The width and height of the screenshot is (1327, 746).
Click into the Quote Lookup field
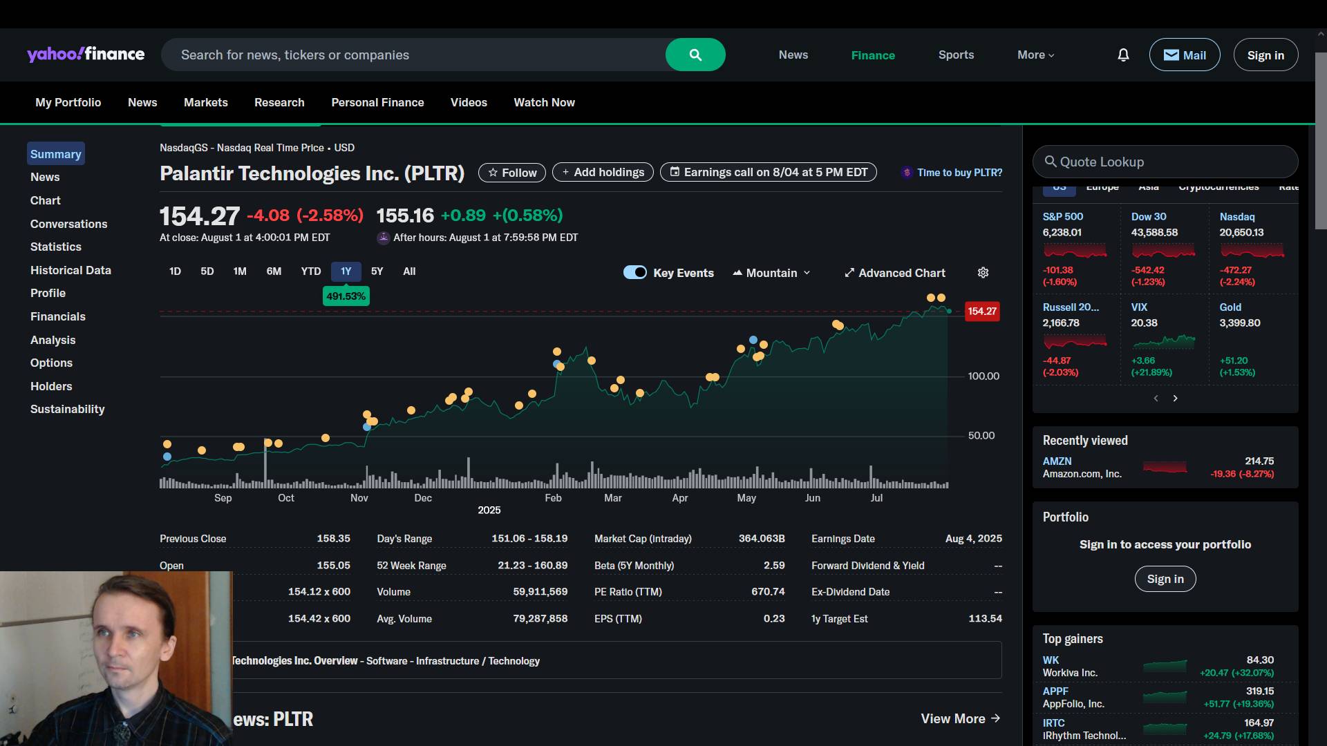(1165, 162)
